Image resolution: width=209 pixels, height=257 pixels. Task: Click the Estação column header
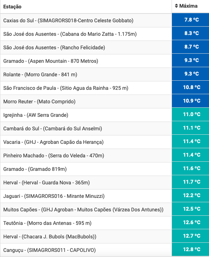click(12, 7)
